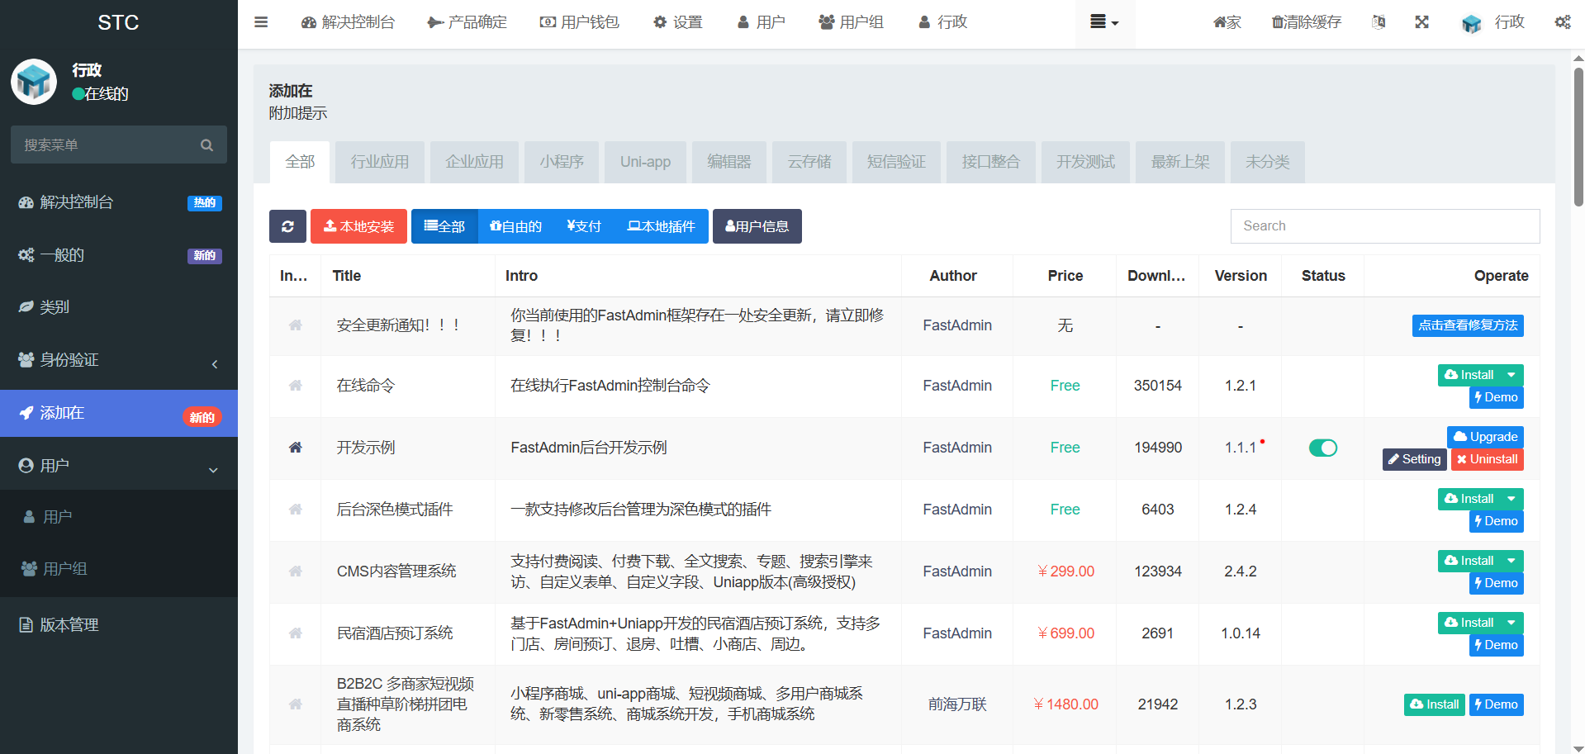Switch to the 云存储 tab
Image resolution: width=1585 pixels, height=754 pixels.
(x=809, y=162)
